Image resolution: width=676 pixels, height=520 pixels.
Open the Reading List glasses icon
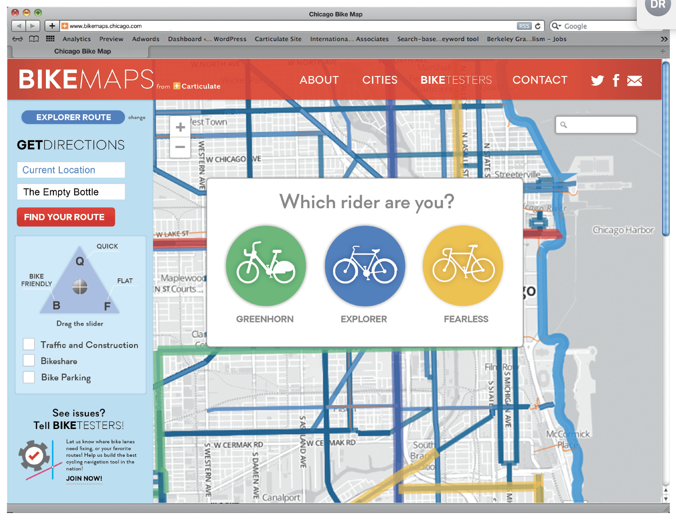pyautogui.click(x=18, y=39)
